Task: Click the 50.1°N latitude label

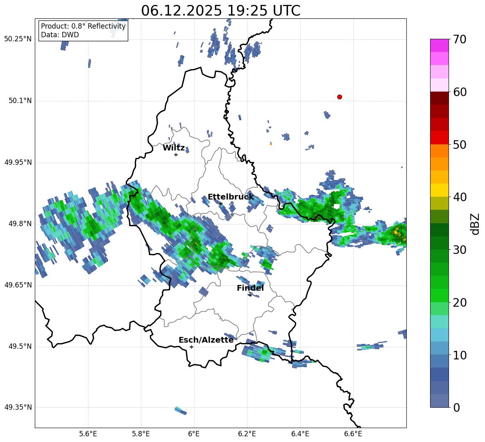Action: pyautogui.click(x=20, y=101)
